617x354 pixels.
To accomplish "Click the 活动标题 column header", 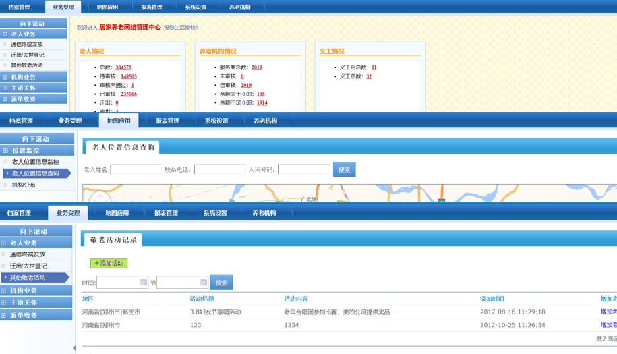I will click(x=202, y=299).
